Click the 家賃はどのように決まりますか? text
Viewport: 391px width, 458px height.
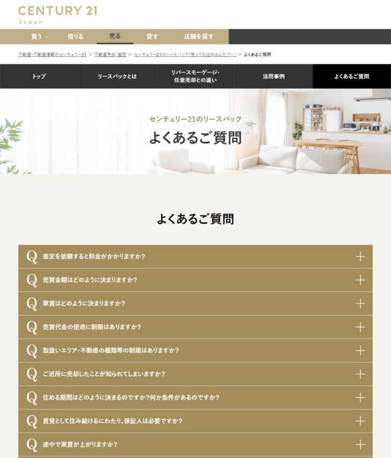pos(84,303)
